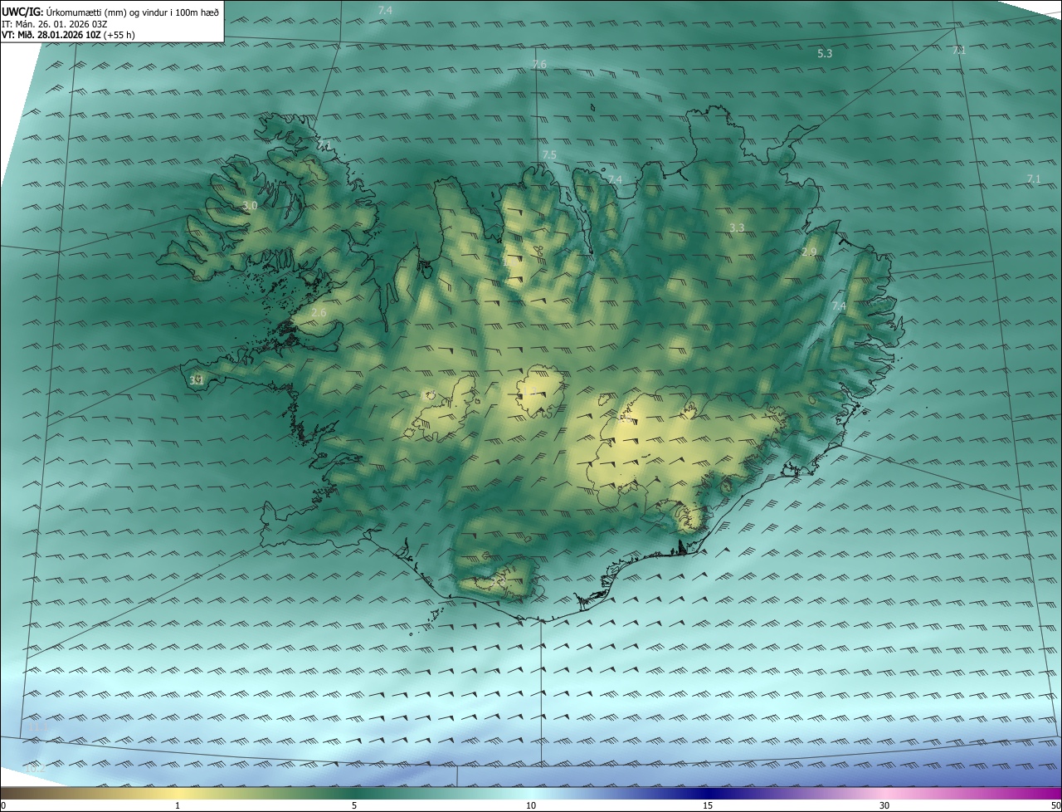Click the color scale label 1
1062x812 pixels.
[178, 805]
